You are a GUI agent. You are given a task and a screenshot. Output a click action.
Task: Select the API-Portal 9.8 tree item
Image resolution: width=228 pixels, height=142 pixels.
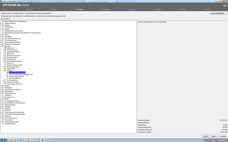pos(9,27)
